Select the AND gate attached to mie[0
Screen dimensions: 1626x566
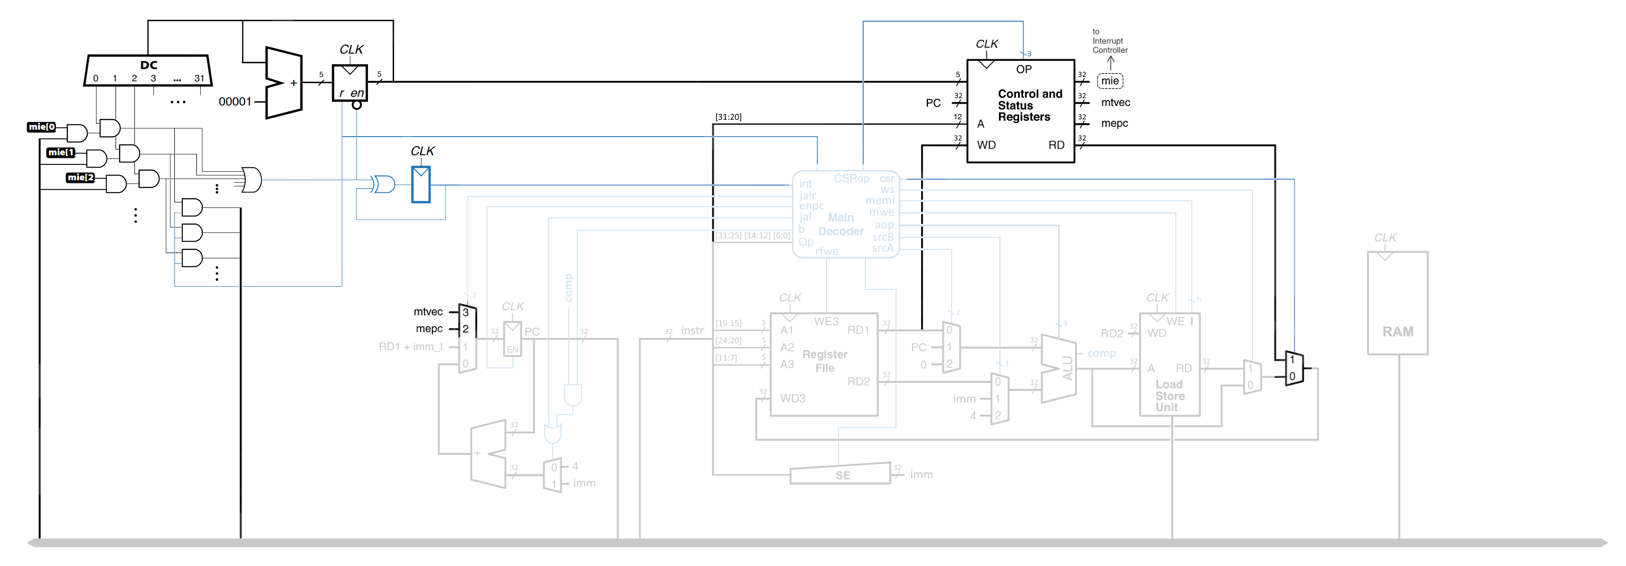(77, 132)
